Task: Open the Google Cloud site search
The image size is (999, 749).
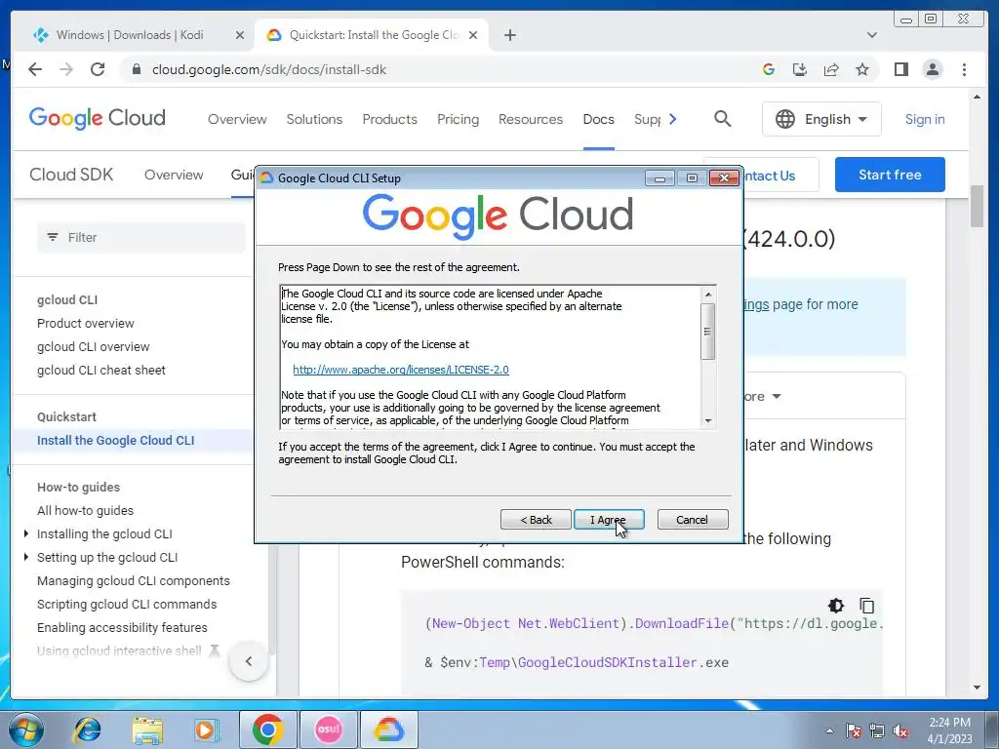Action: (723, 118)
